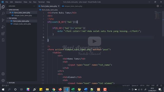Screen dimensions: 164x92
Task: Click the Explorer more actions ellipsis
Action: 34,6
